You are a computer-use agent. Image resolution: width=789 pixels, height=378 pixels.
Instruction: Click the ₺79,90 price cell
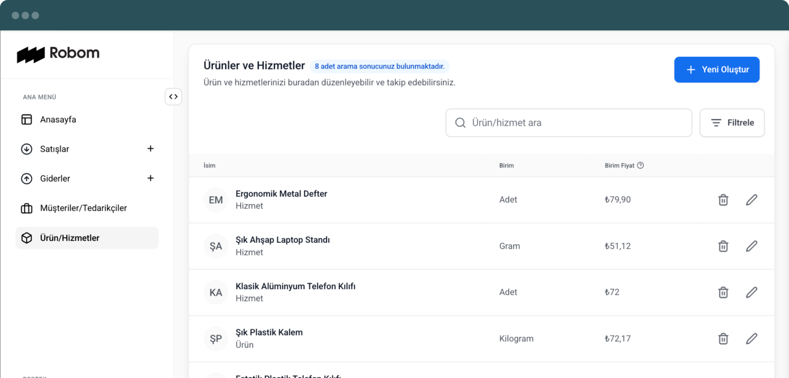[618, 200]
